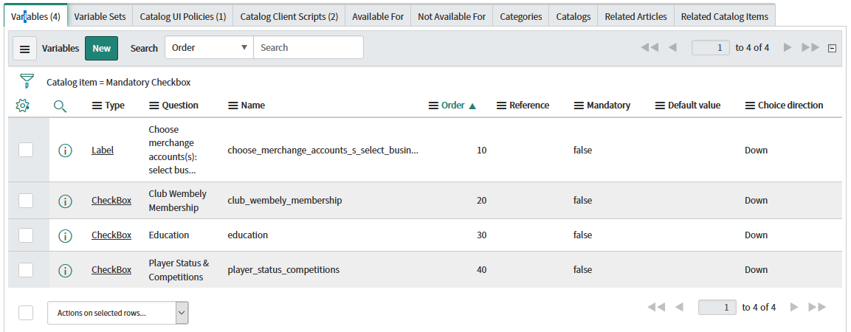
Task: Preview the Education row info icon
Action: tap(65, 235)
